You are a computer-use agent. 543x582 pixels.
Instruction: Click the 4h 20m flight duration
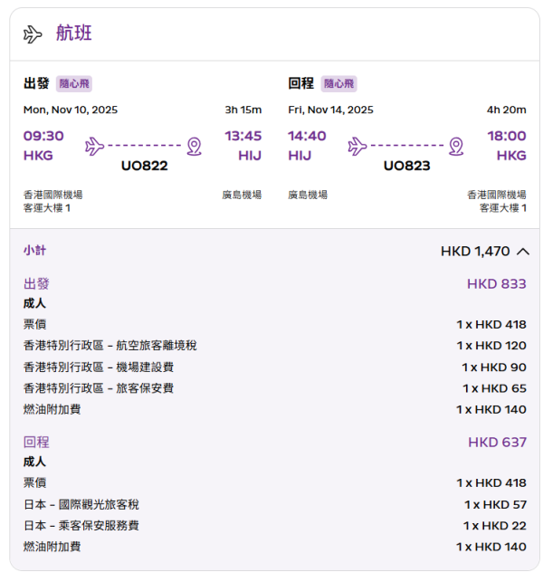pos(506,110)
